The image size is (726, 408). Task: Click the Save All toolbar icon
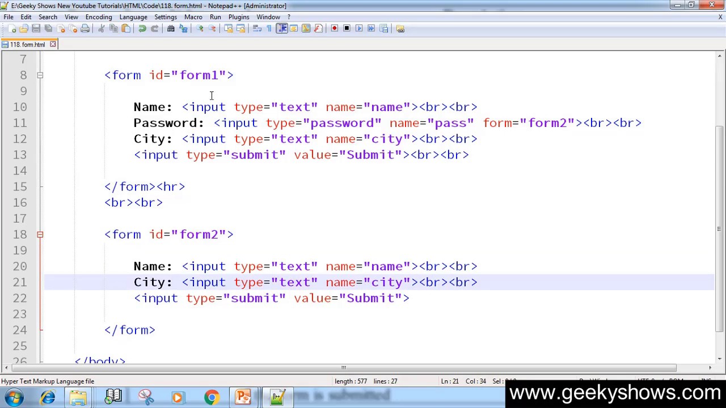[48, 28]
